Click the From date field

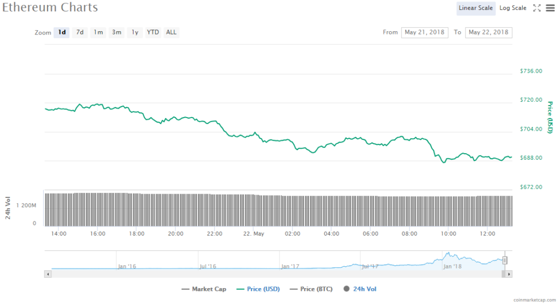pos(424,32)
